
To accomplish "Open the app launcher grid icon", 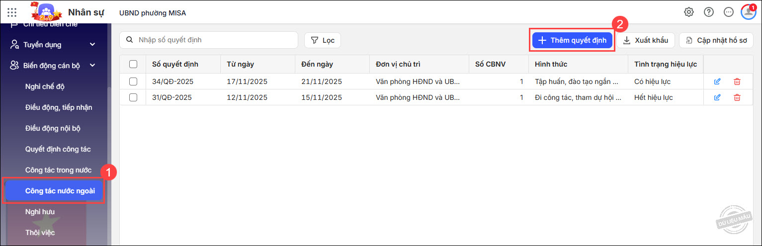I will [12, 12].
